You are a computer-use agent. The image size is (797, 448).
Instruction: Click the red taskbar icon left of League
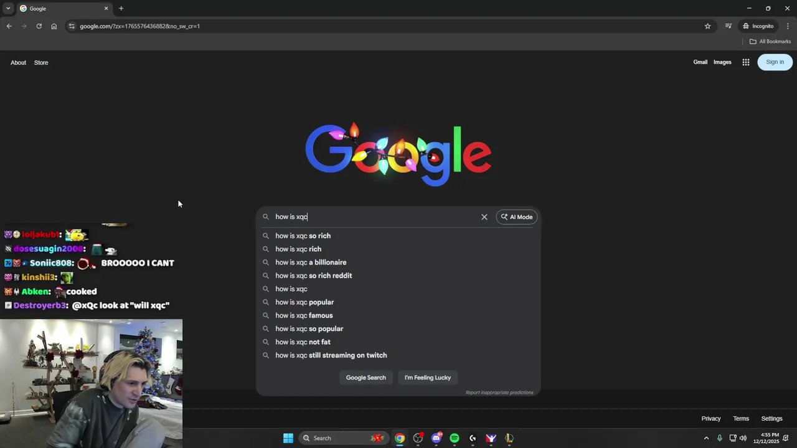pos(491,438)
